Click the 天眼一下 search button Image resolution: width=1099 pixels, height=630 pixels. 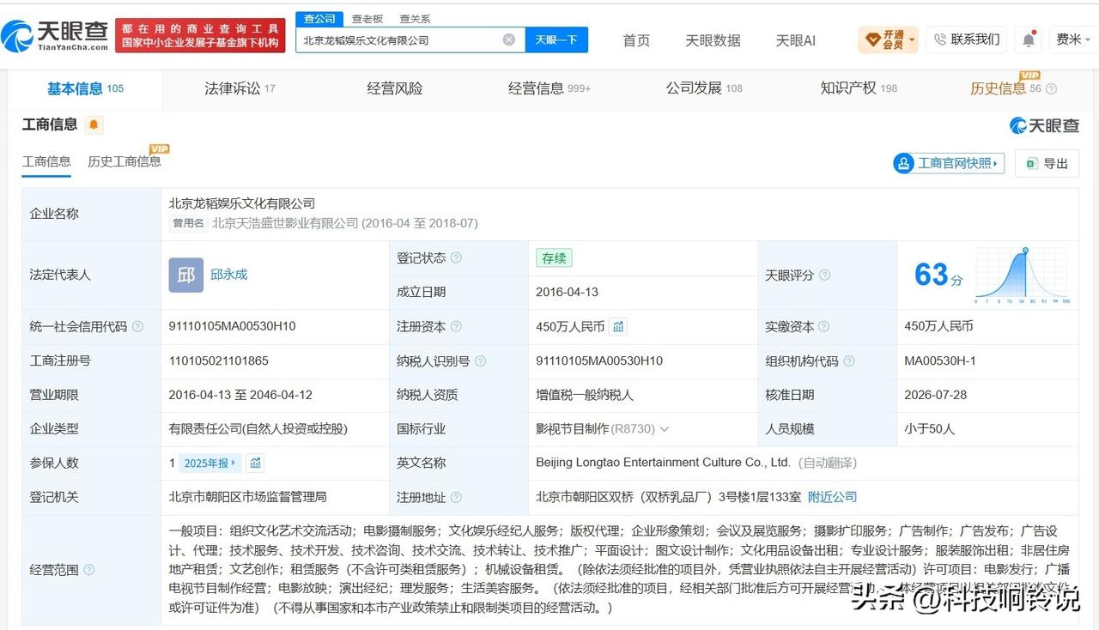pyautogui.click(x=556, y=39)
